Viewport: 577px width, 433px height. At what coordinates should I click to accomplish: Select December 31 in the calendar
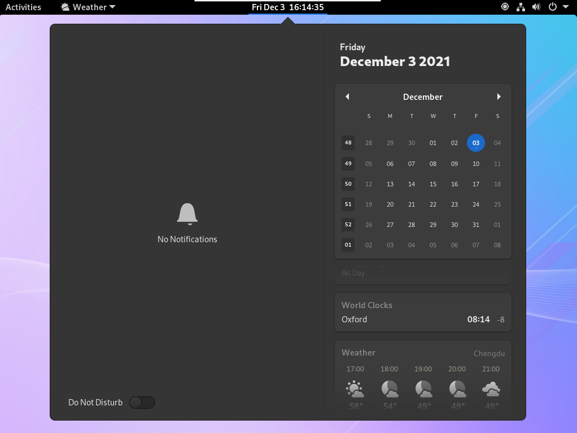(475, 225)
